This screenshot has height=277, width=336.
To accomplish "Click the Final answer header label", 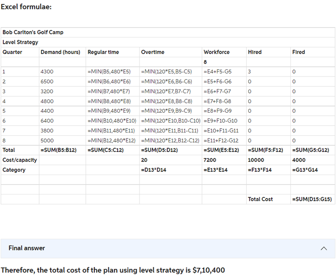I will [27, 248].
